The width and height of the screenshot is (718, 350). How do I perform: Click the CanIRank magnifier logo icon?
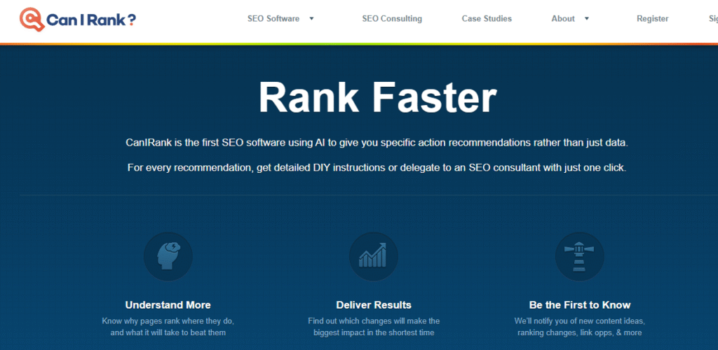coord(32,19)
